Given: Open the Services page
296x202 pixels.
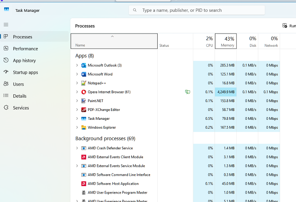Looking at the screenshot, I should click(34, 108).
